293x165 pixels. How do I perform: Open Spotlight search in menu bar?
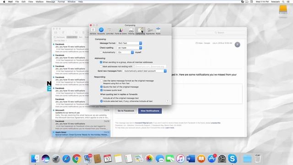click(x=283, y=2)
